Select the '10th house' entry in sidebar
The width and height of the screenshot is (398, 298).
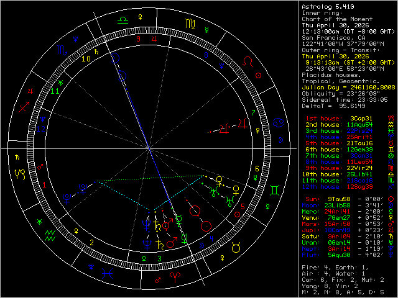tap(341, 173)
